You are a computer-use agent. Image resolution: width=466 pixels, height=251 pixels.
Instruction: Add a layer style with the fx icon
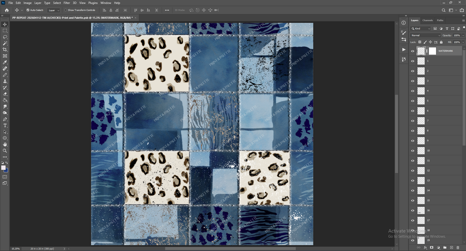[425, 247]
